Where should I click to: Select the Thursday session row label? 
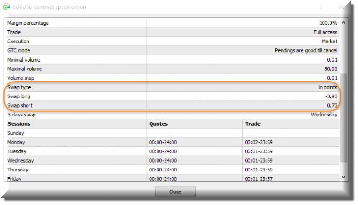(x=18, y=170)
